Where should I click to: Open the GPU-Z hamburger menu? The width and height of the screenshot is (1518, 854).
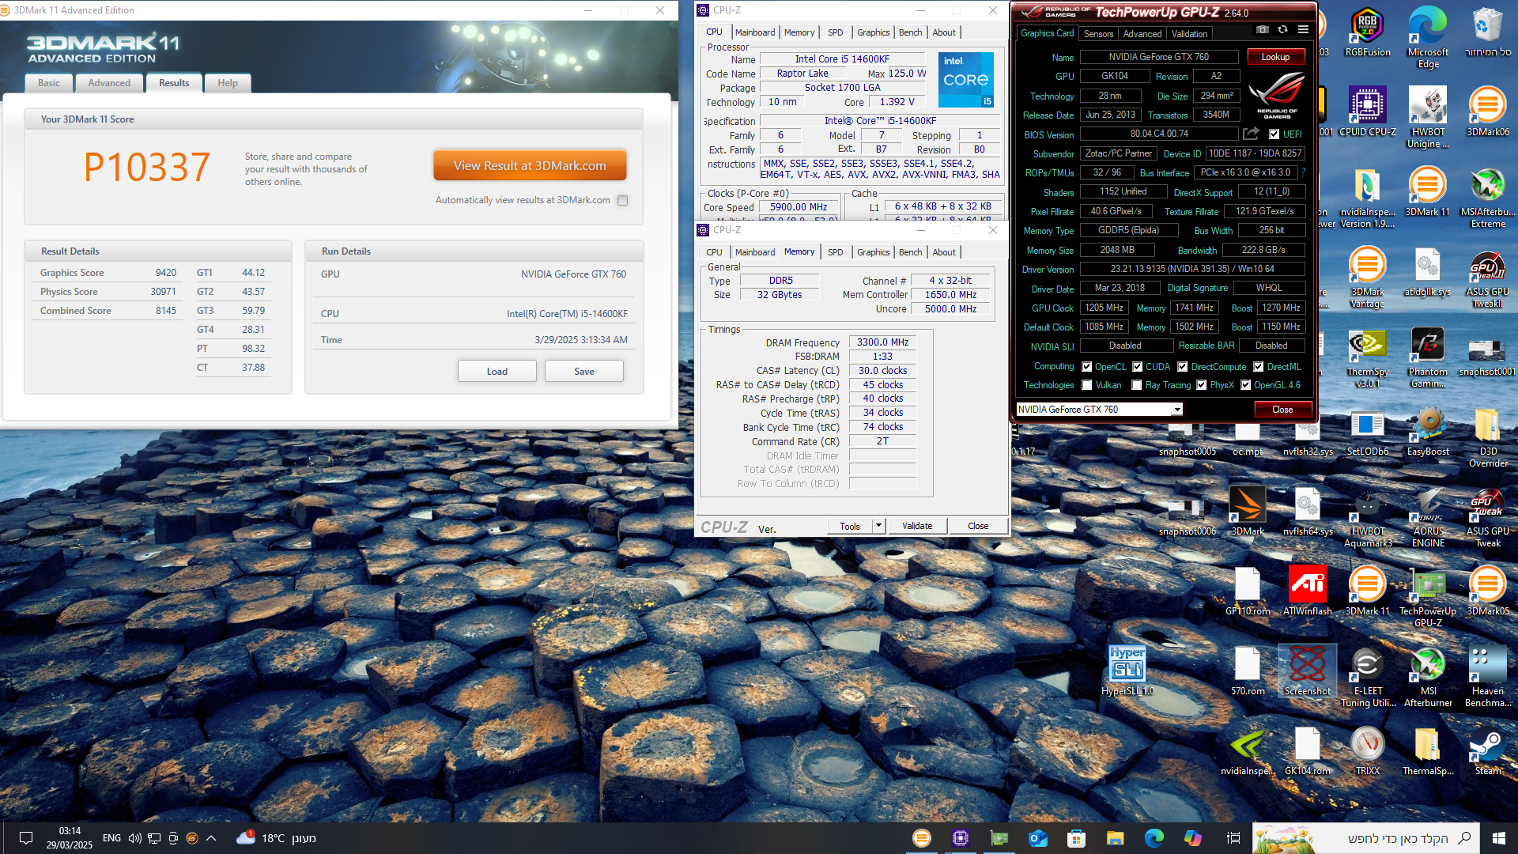1303,30
